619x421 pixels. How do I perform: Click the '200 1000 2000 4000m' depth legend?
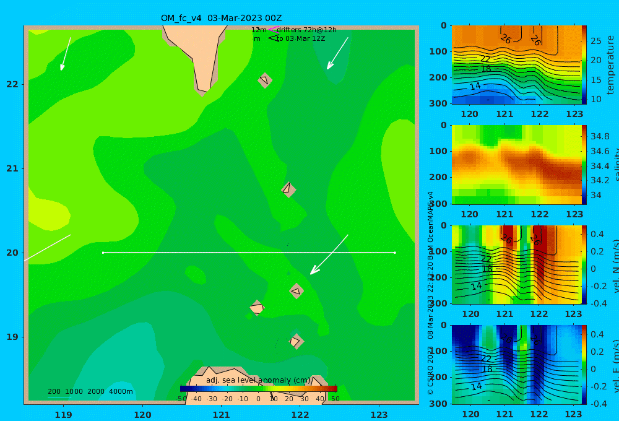(x=90, y=391)
